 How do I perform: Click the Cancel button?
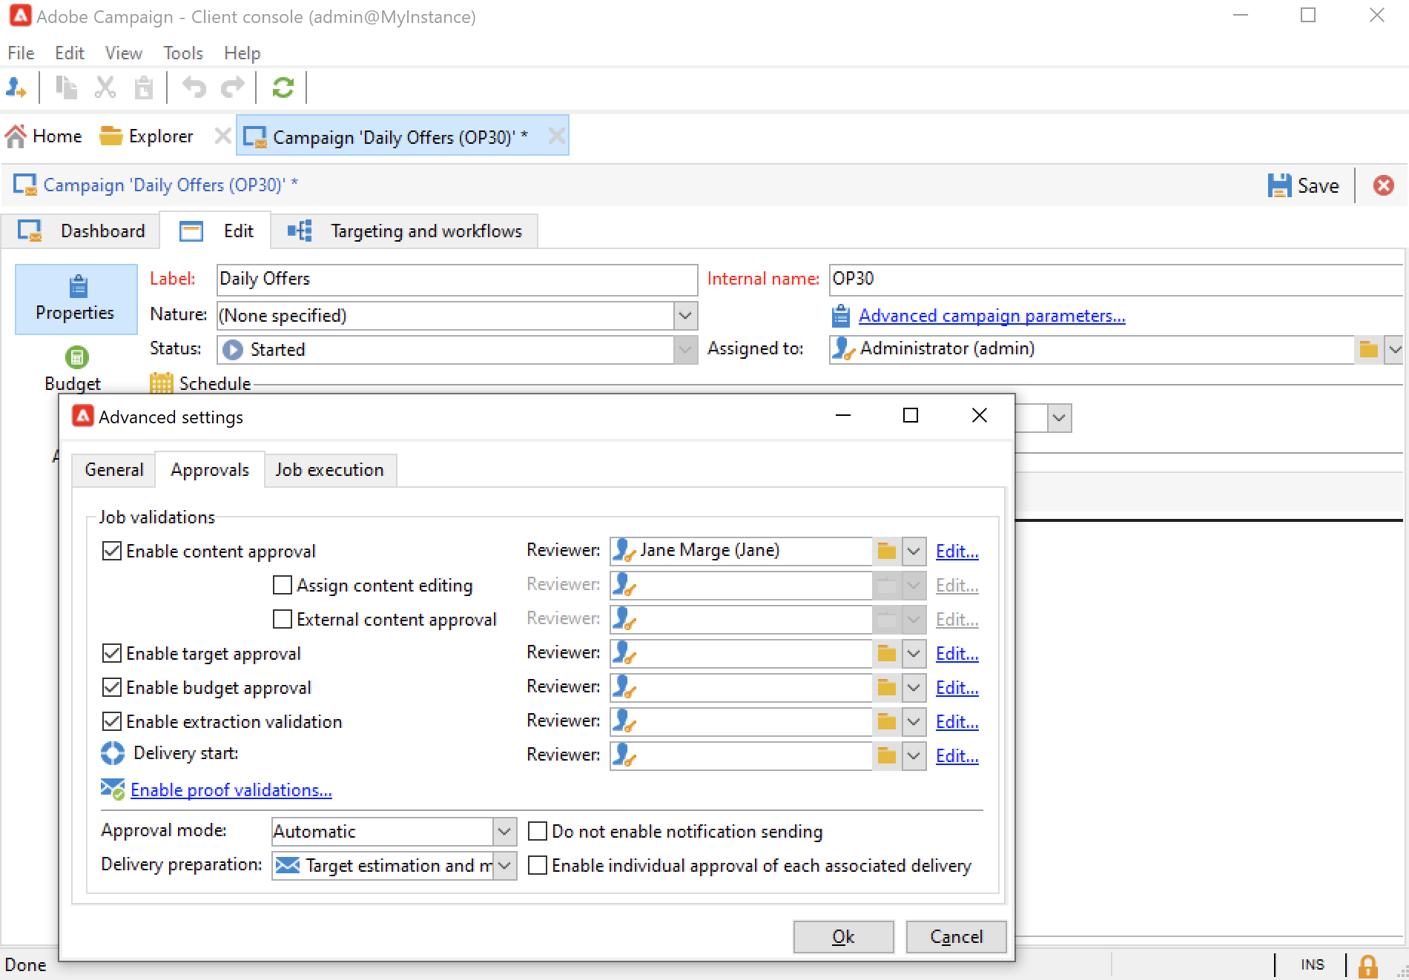[956, 937]
